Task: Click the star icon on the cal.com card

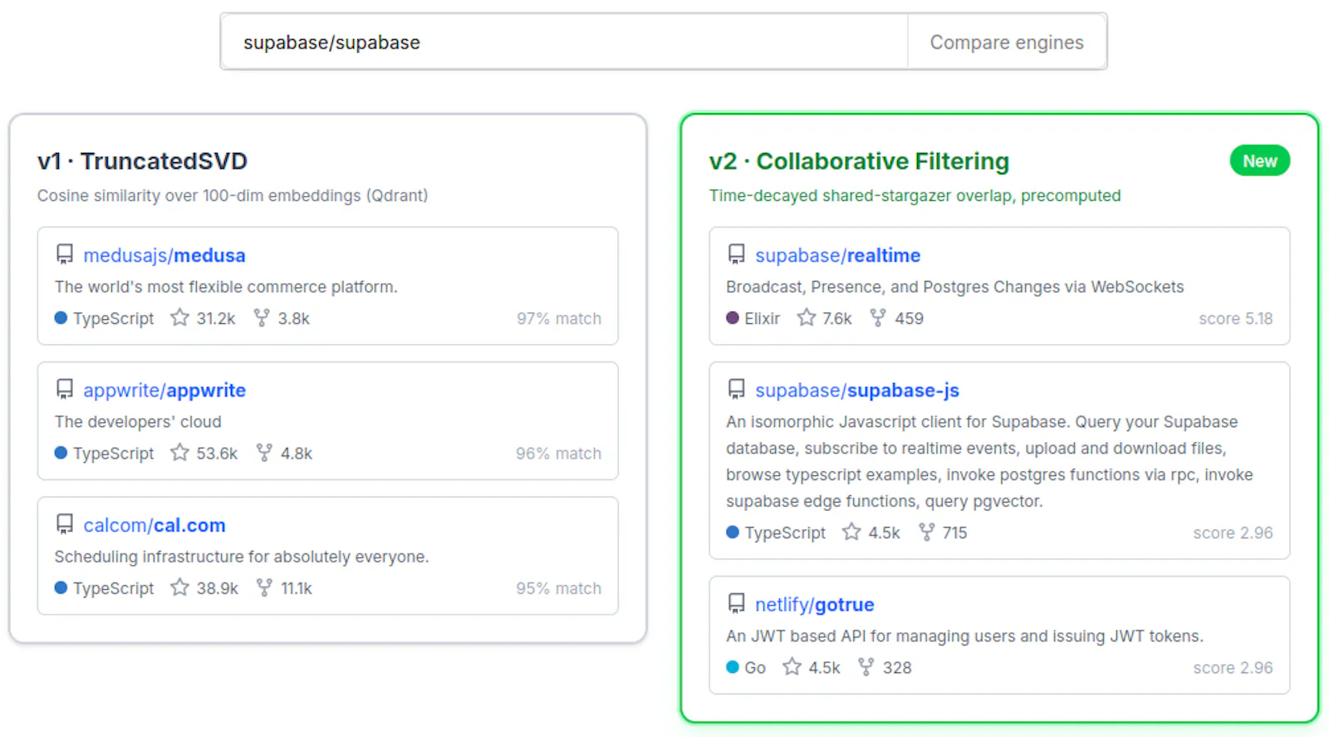Action: (179, 587)
